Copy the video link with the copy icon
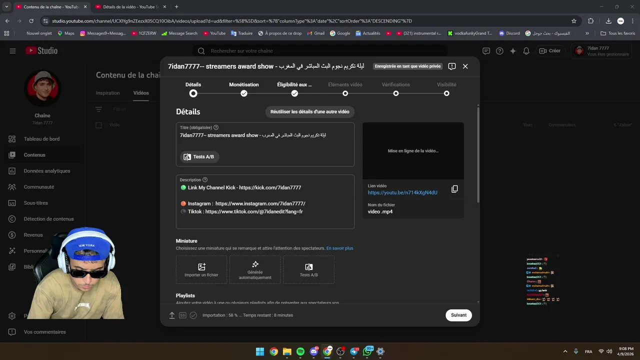Image resolution: width=640 pixels, height=360 pixels. (x=454, y=189)
